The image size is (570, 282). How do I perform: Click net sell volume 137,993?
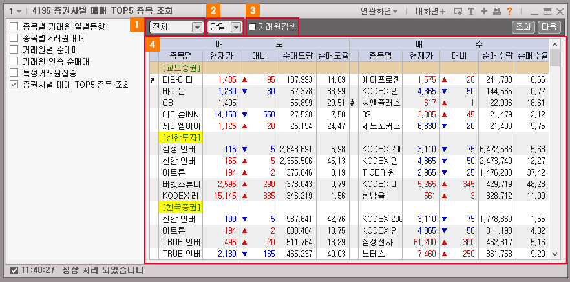pyautogui.click(x=300, y=79)
